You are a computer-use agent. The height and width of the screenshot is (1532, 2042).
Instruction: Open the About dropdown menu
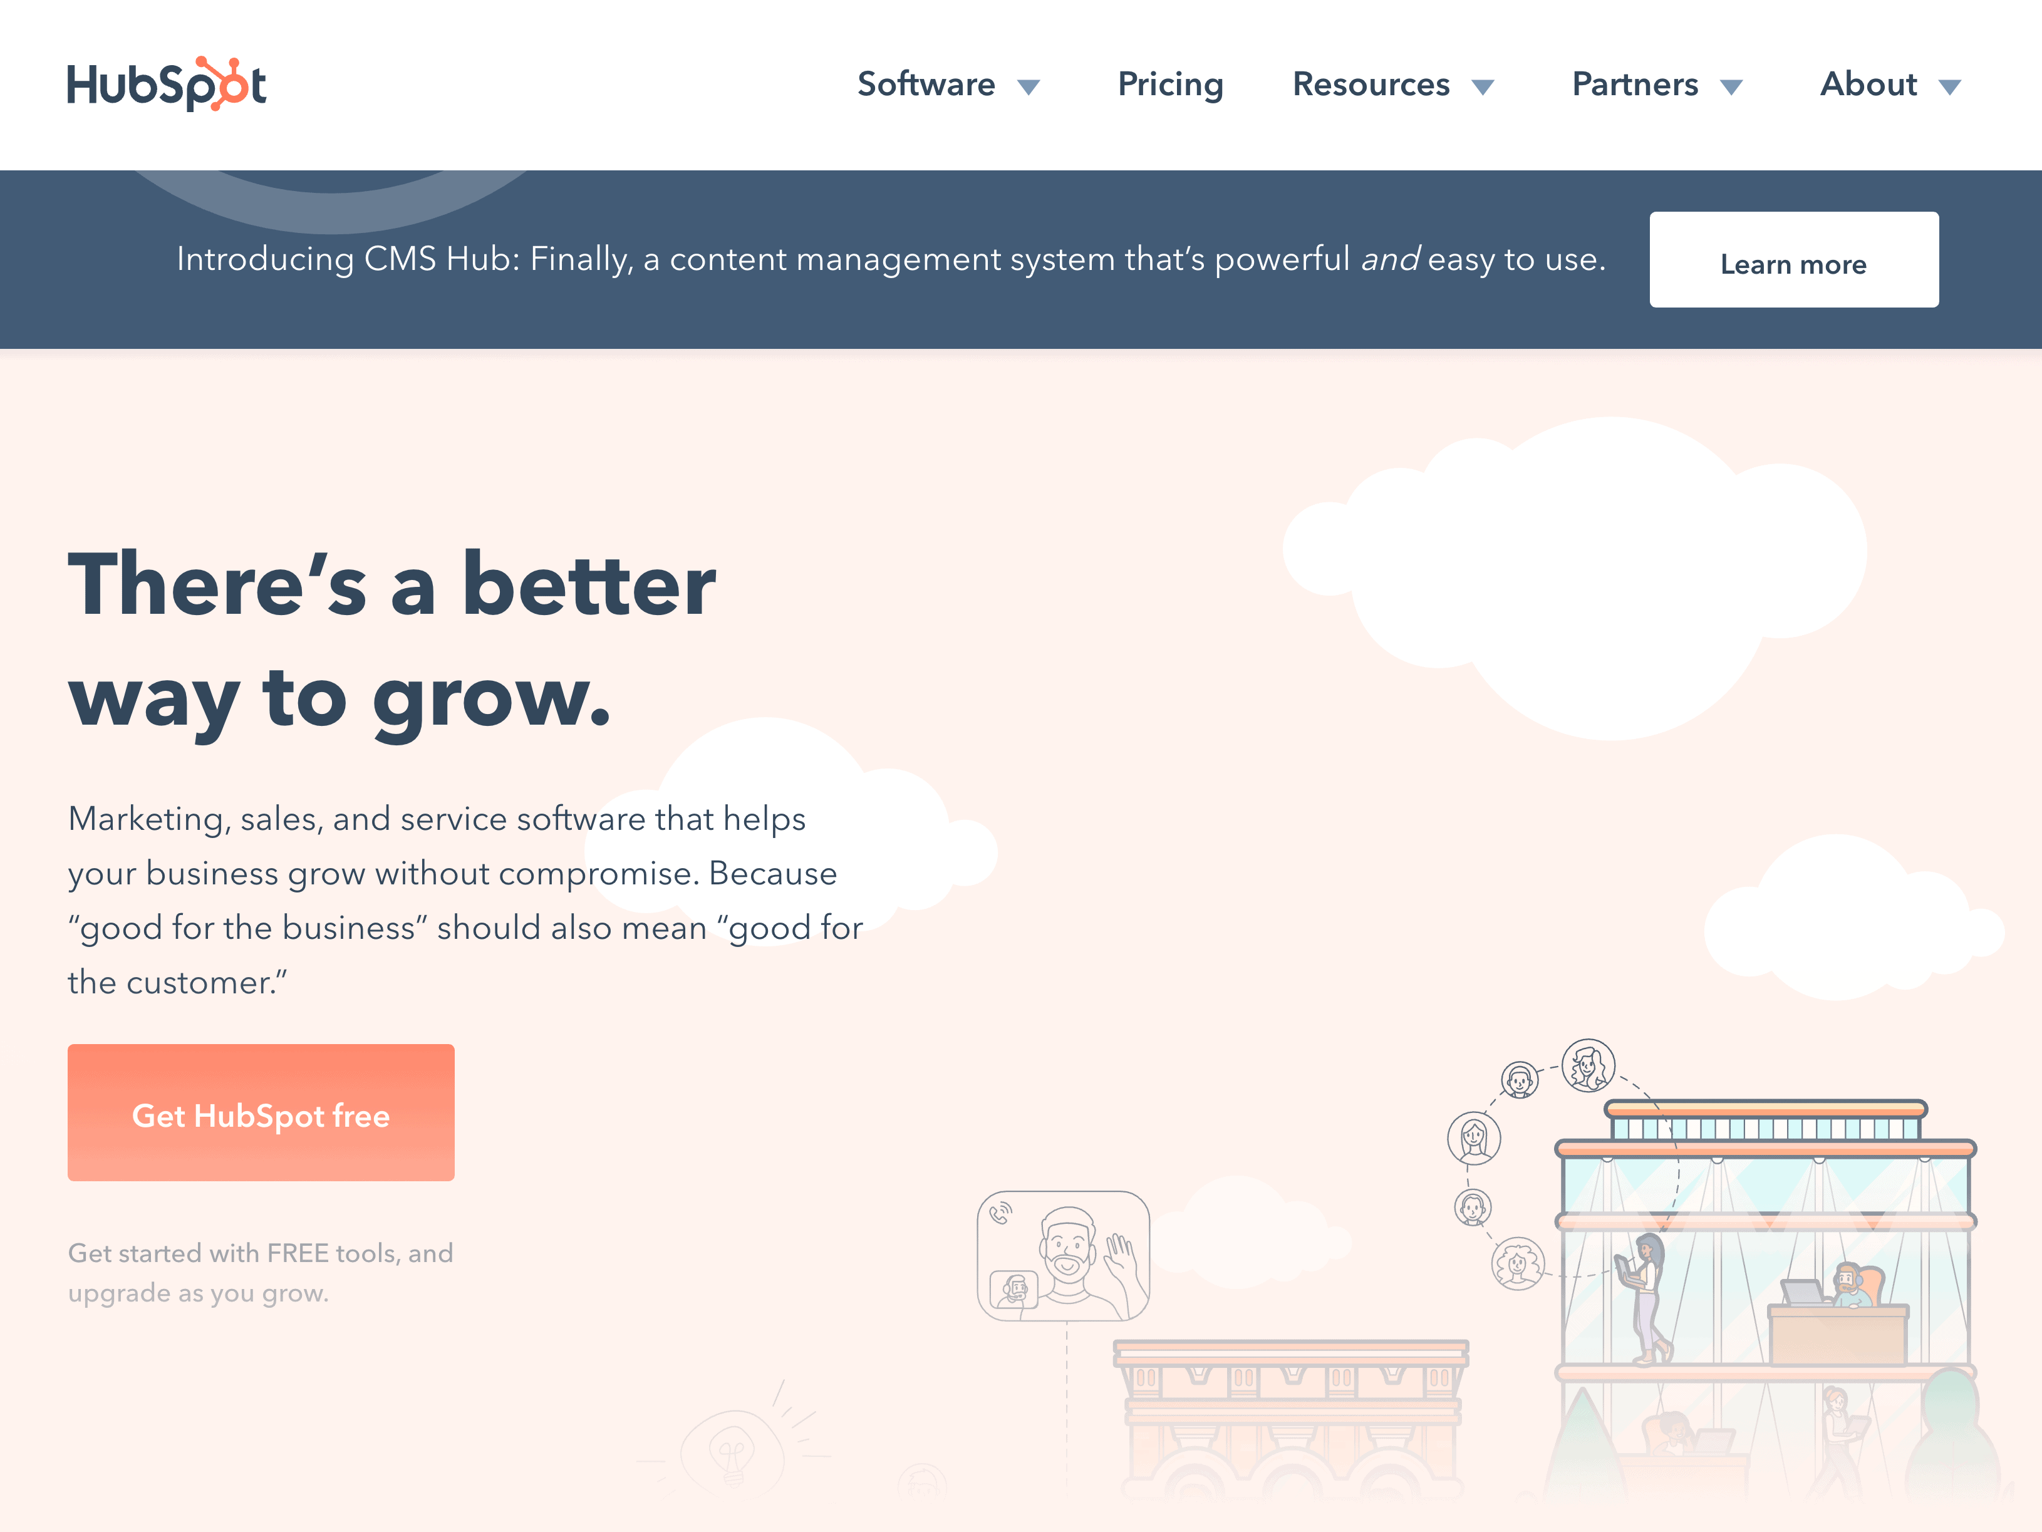point(1891,84)
